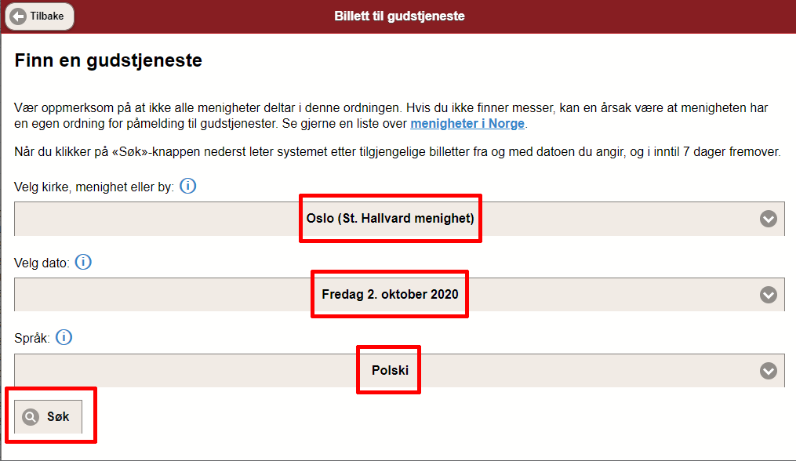Open info icon next to Språk label
Viewport: 796px width, 461px height.
pos(64,338)
